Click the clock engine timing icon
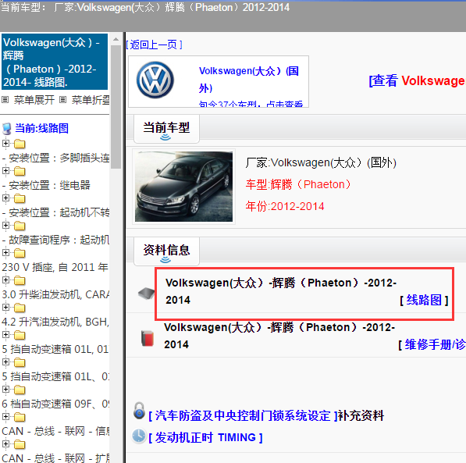Image resolution: width=466 pixels, height=463 pixels. click(x=139, y=436)
